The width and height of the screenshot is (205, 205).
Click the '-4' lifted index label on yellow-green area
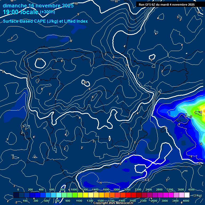tap(200, 112)
